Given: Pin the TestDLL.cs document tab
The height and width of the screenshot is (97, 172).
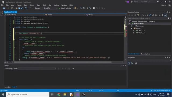Looking at the screenshot, I should [14, 12].
